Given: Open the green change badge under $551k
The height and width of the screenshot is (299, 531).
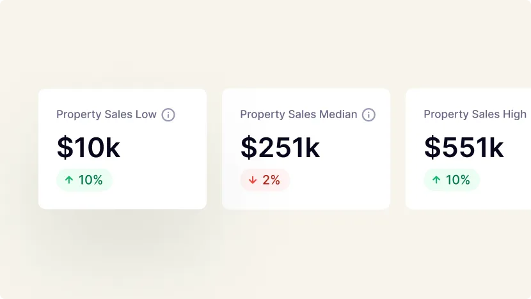Looking at the screenshot, I should [x=452, y=180].
